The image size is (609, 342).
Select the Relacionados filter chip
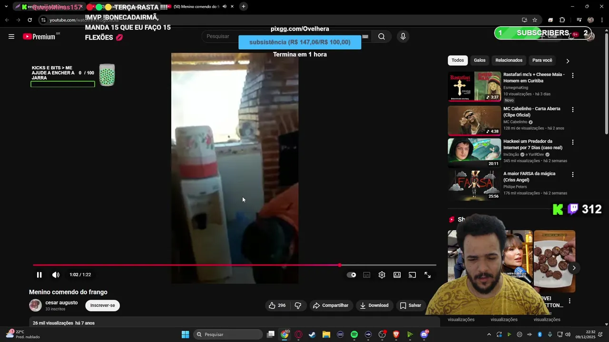pos(509,60)
